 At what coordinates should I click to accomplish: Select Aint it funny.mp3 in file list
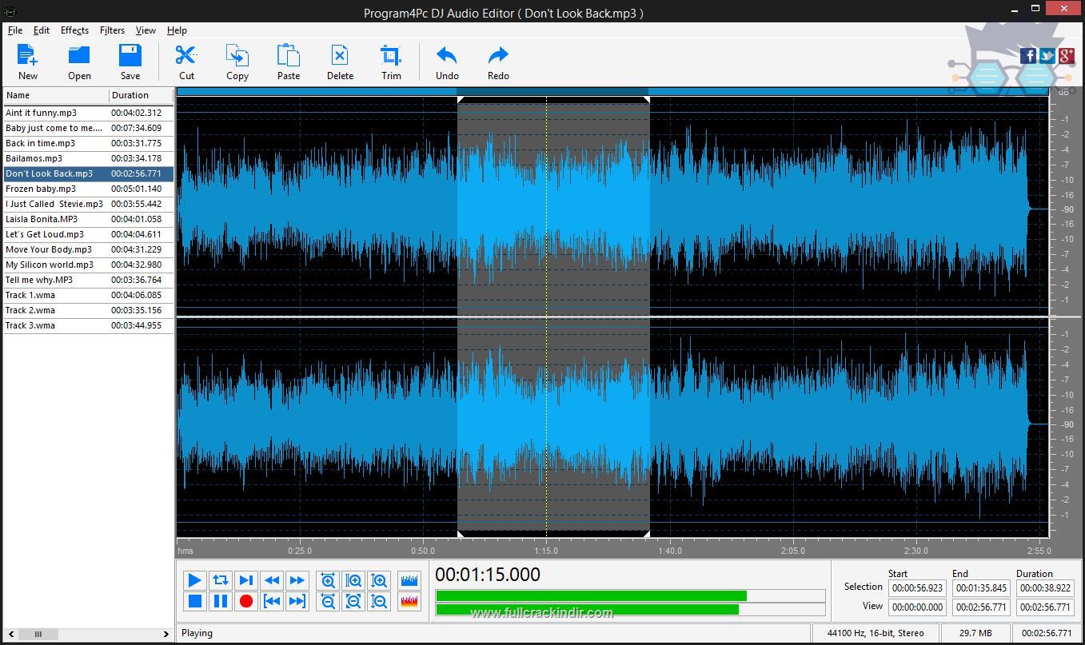88,113
